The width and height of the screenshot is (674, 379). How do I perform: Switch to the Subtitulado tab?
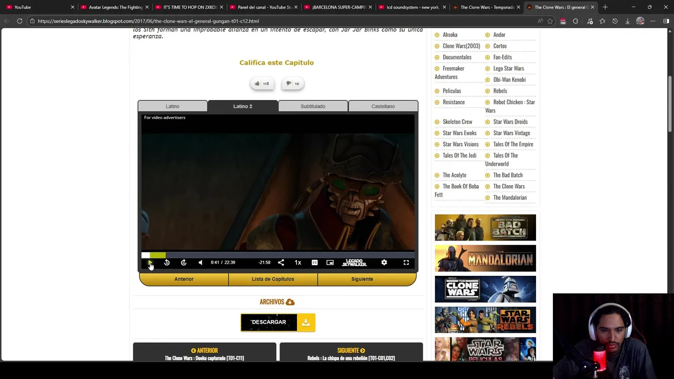point(313,106)
